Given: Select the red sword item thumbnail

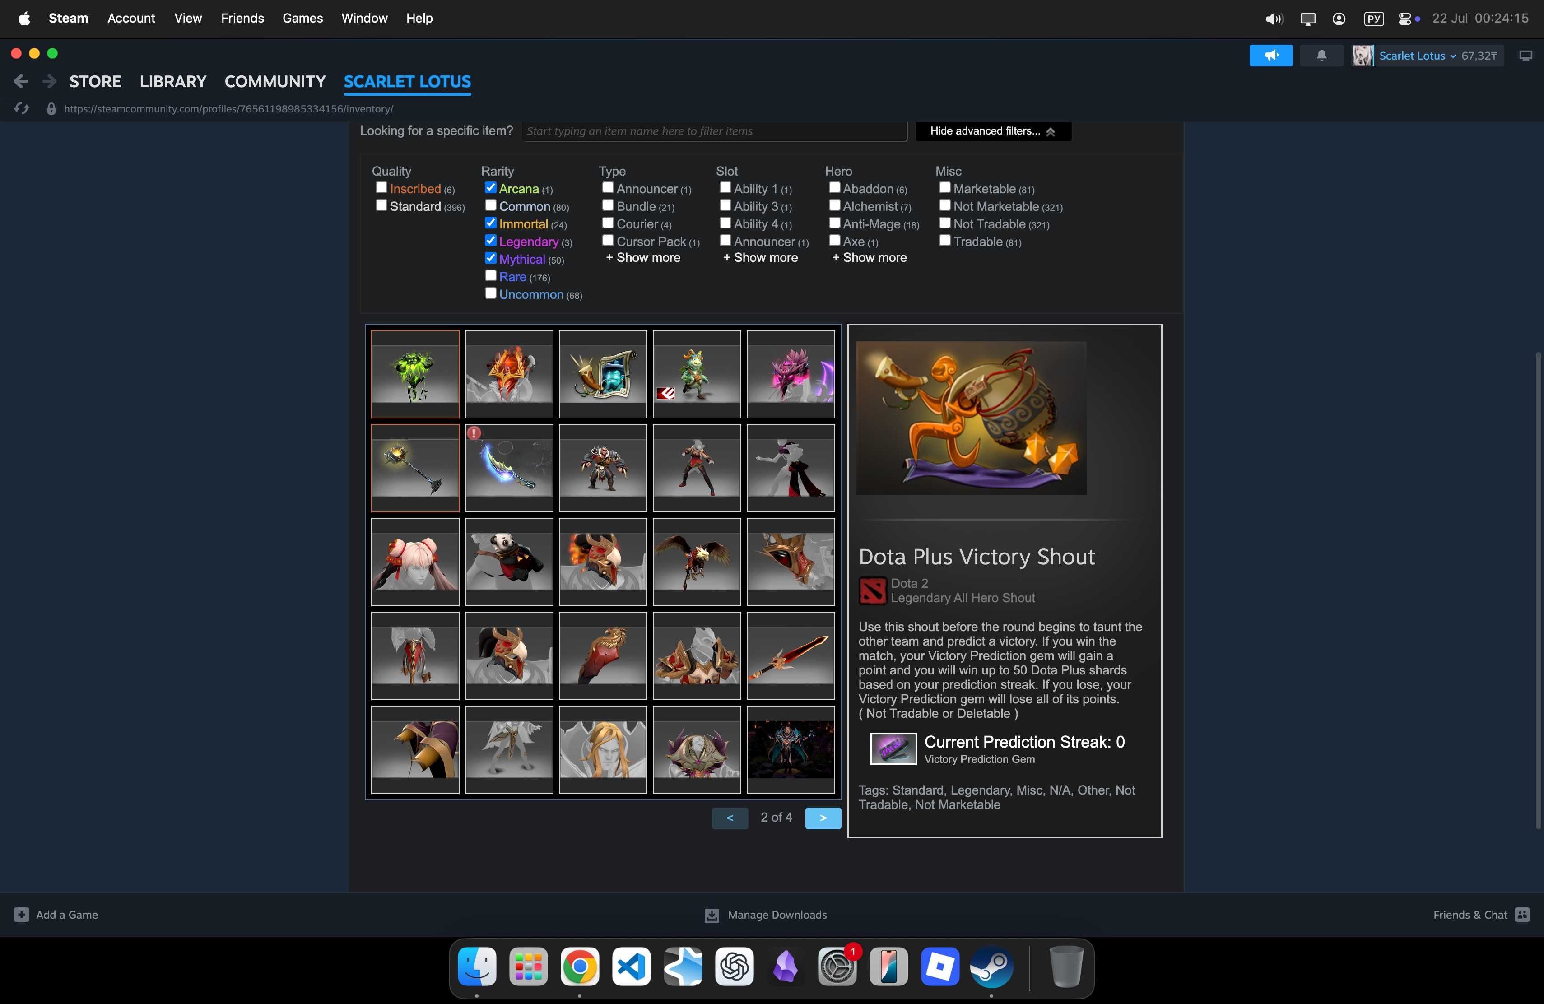Looking at the screenshot, I should click(x=791, y=655).
